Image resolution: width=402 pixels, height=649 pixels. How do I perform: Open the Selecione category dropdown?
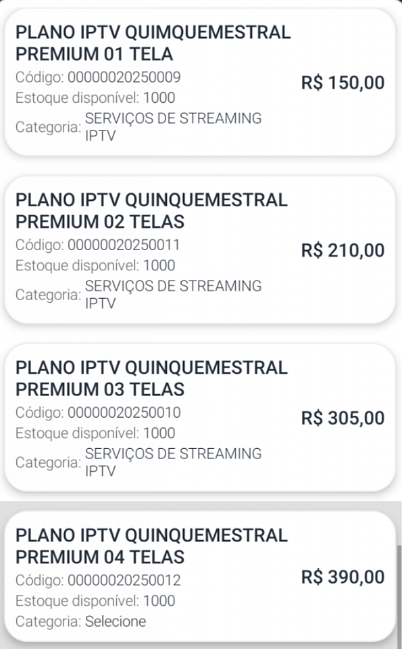pos(116,621)
